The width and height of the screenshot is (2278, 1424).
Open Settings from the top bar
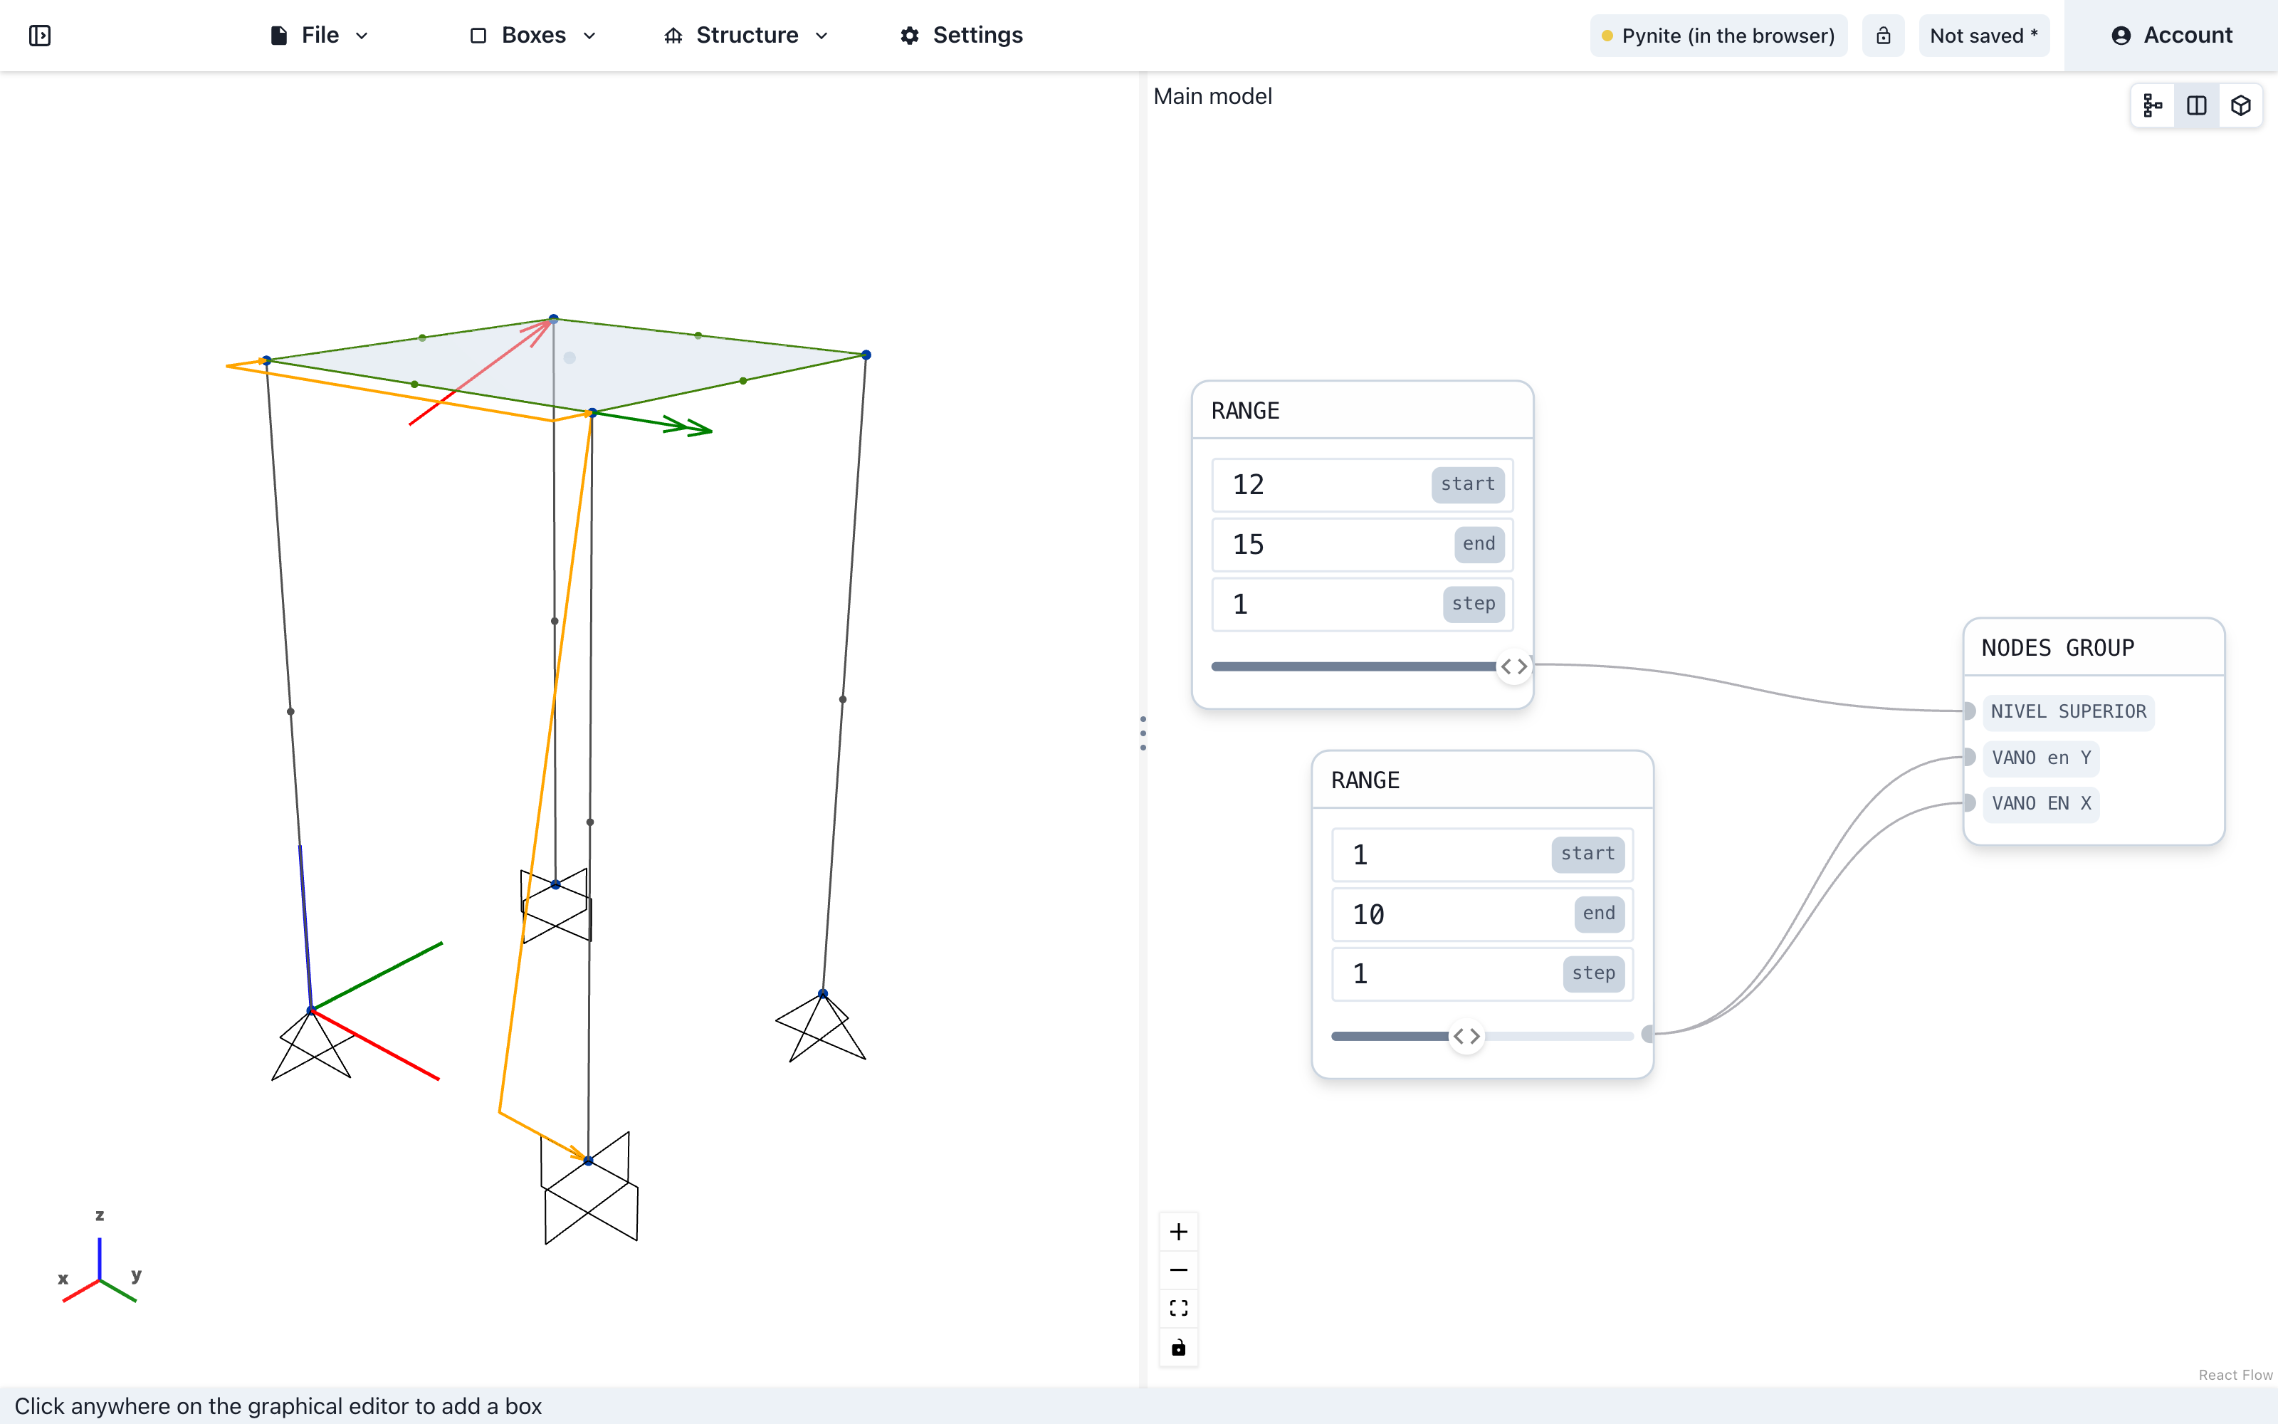point(961,36)
